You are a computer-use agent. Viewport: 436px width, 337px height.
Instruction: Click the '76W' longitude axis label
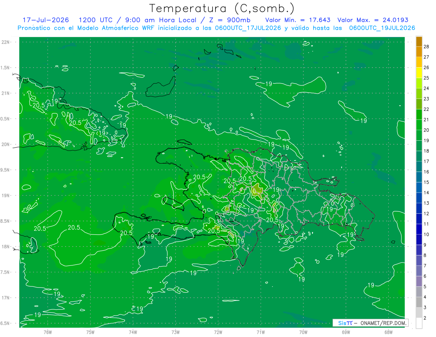pos(48,332)
